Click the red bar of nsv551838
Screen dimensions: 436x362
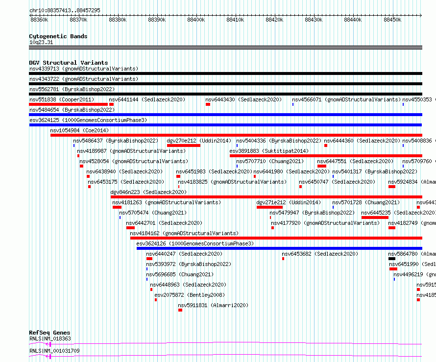(68, 104)
